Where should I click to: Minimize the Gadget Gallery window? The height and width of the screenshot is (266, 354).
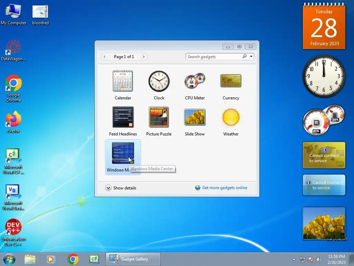[228, 47]
